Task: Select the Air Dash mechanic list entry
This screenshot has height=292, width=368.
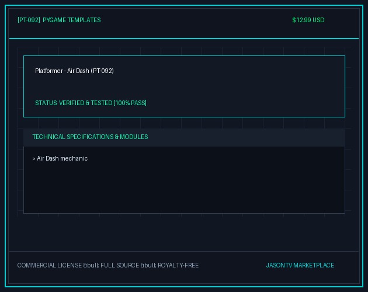Action: tap(60, 158)
